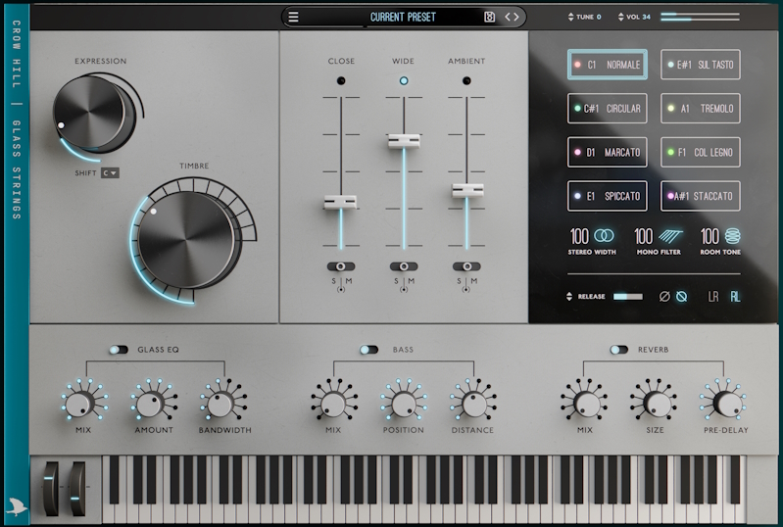This screenshot has width=783, height=527.
Task: Select the C#1 Circular articulation
Action: coord(605,109)
